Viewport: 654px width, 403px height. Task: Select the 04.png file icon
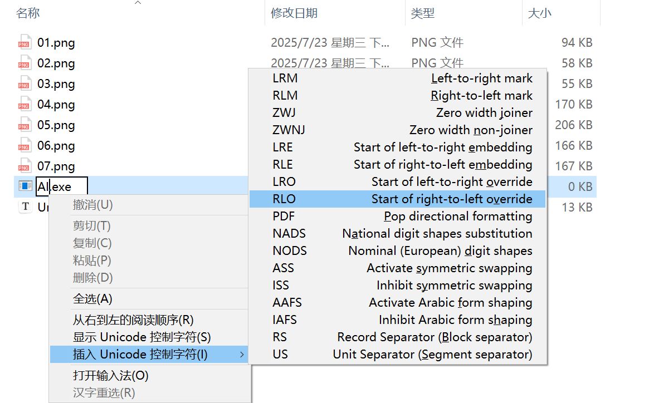tap(23, 105)
